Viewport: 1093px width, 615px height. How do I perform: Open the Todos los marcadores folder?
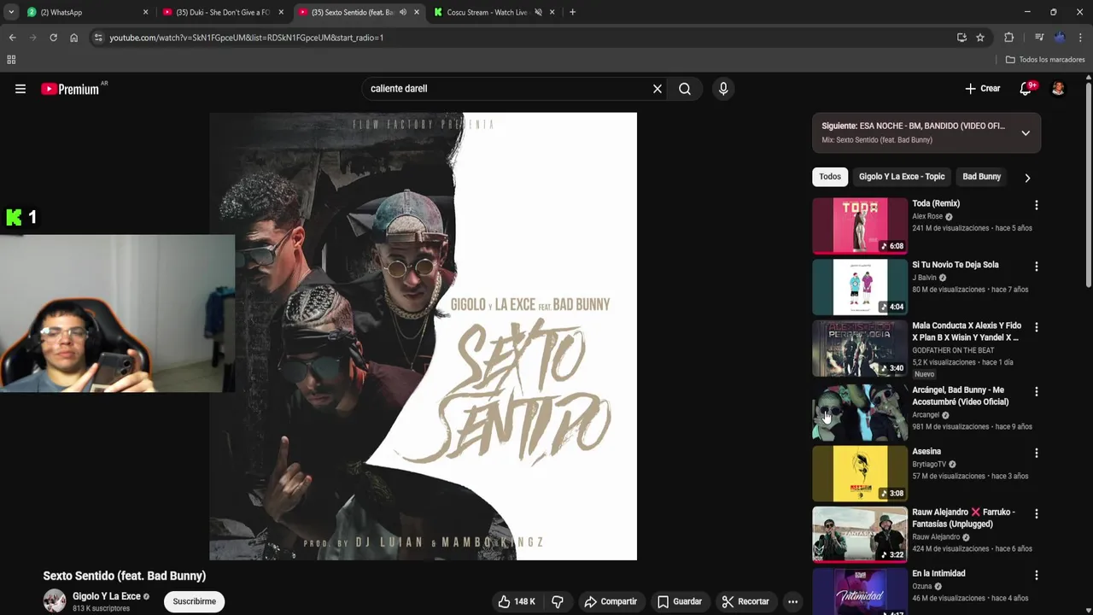coord(1045,60)
